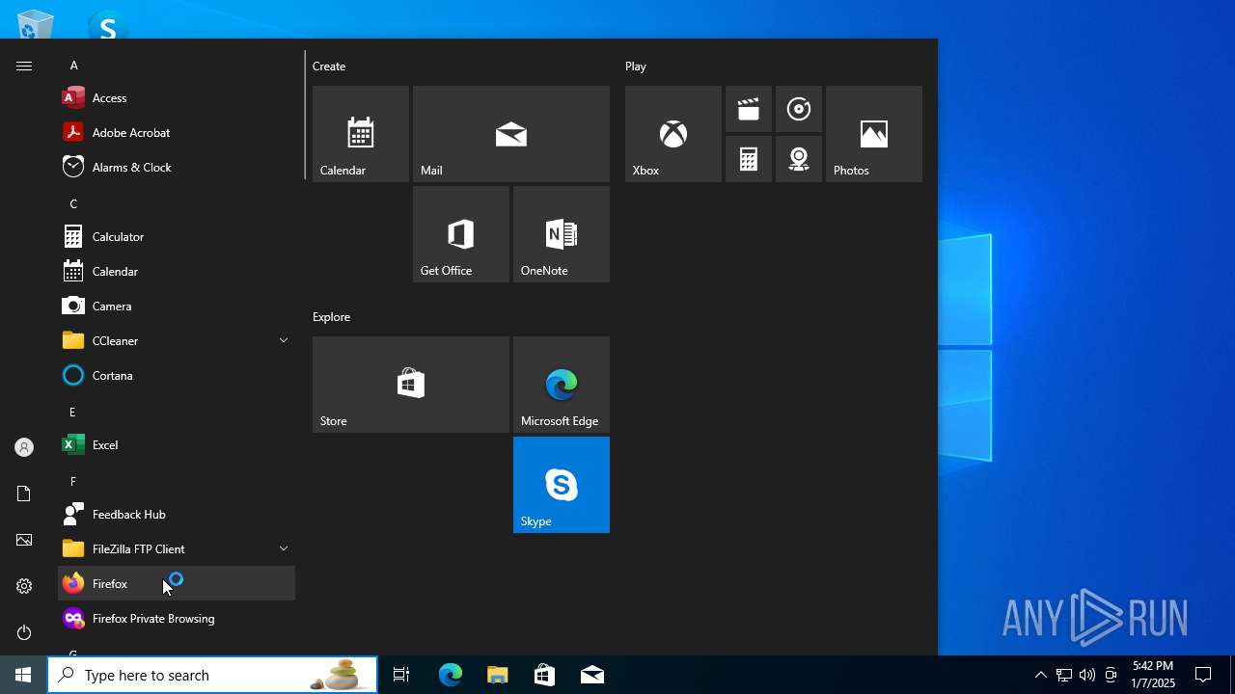Open Access from the app list
Image resolution: width=1235 pixels, height=694 pixels.
(x=177, y=97)
